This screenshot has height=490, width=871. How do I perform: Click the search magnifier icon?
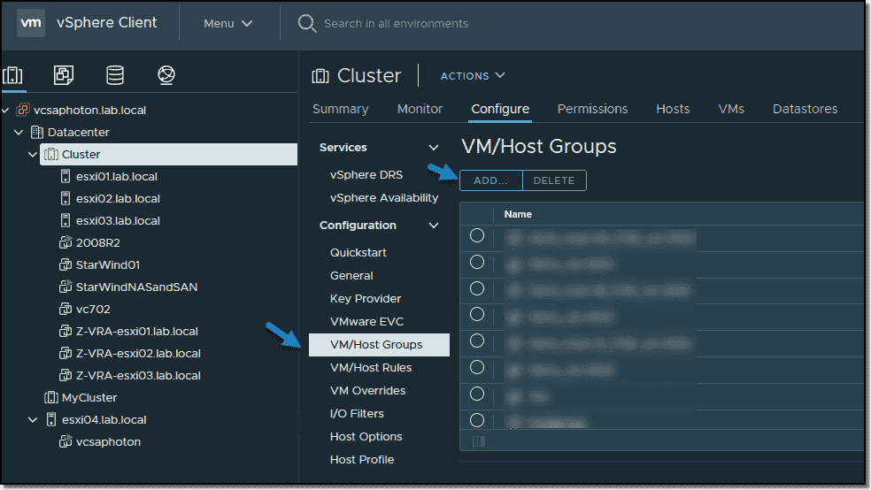306,23
